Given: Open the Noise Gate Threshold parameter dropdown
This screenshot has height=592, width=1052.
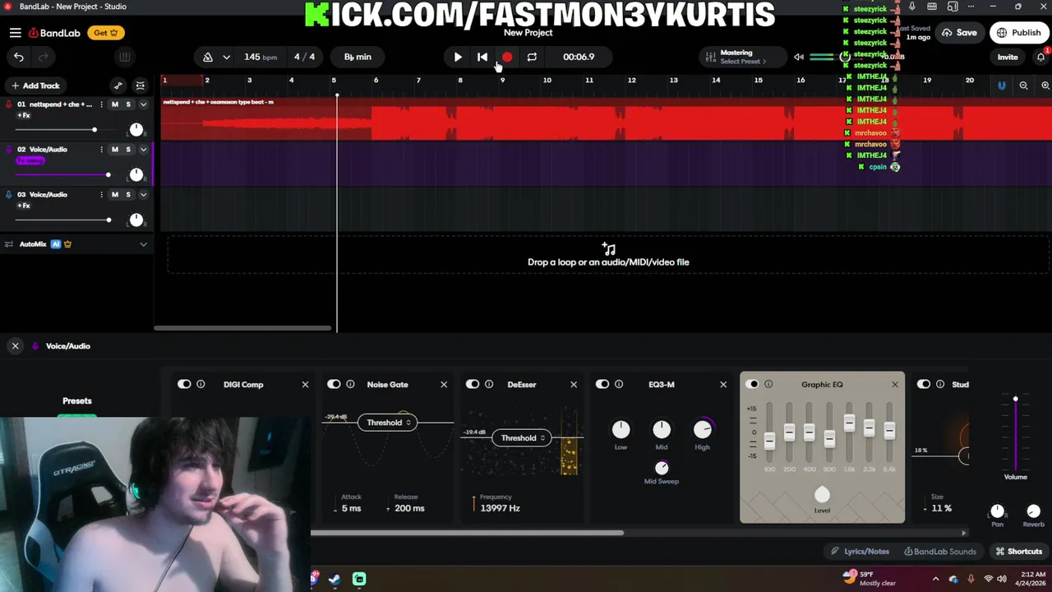Looking at the screenshot, I should tap(388, 423).
